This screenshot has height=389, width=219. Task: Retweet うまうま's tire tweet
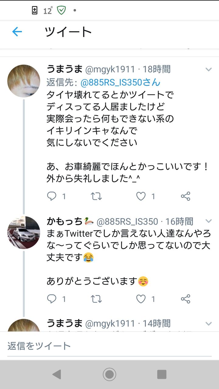click(96, 196)
